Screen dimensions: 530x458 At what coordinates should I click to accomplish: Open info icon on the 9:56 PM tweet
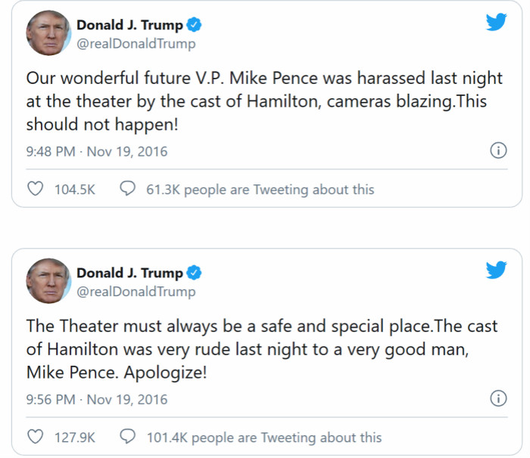point(498,398)
